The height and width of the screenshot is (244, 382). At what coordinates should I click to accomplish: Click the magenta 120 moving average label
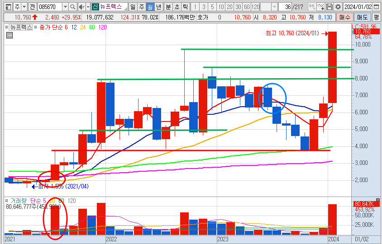tap(103, 27)
